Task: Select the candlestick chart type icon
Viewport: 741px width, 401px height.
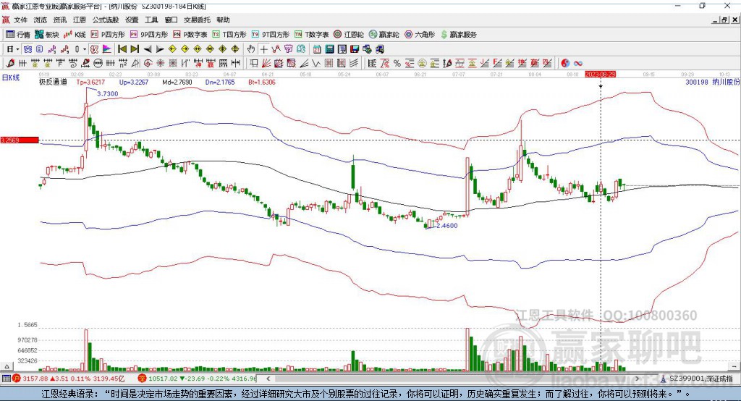Action: coord(77,49)
